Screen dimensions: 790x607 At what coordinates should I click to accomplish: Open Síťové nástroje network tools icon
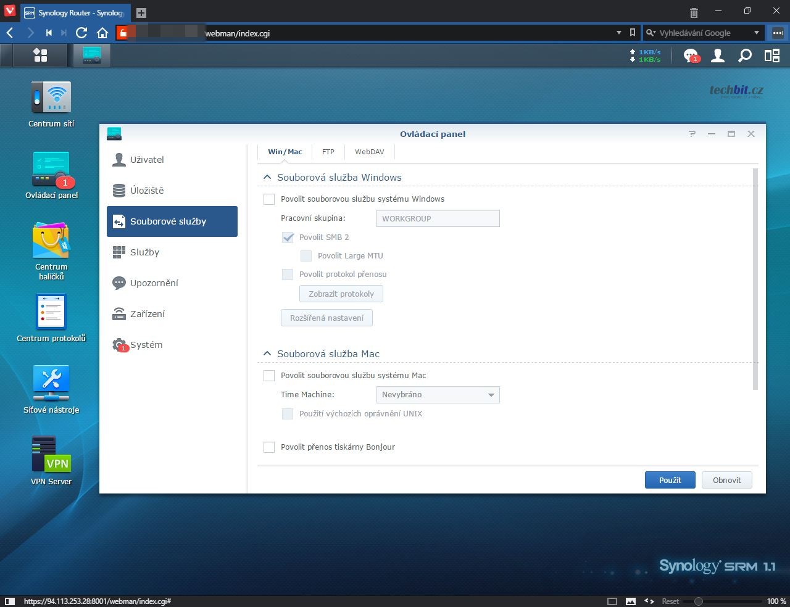click(51, 384)
